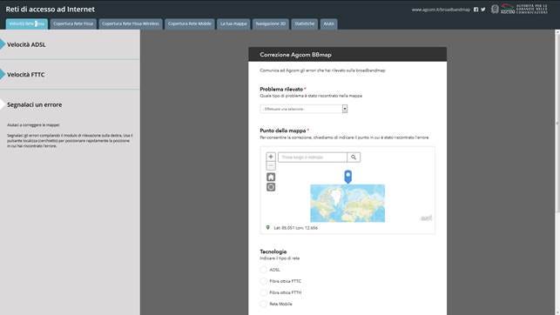This screenshot has width=560, height=315.
Task: Click the world map thumbnail
Action: click(347, 204)
